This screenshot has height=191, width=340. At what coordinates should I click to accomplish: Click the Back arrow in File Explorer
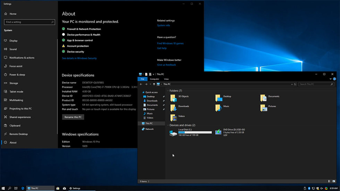tap(141, 84)
